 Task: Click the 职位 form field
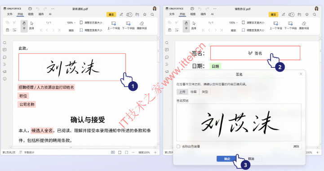pos(23,96)
